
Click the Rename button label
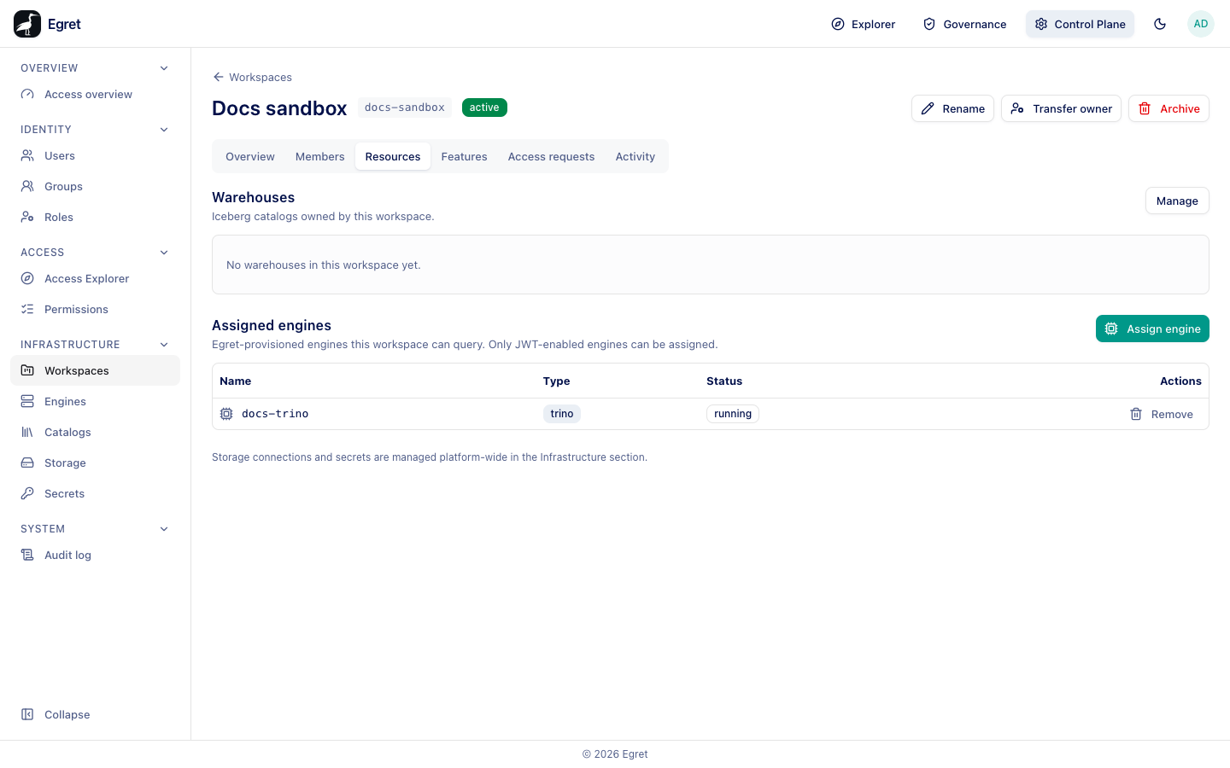tap(963, 108)
